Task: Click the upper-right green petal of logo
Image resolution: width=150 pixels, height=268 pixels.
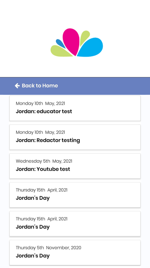Action: (x=85, y=38)
